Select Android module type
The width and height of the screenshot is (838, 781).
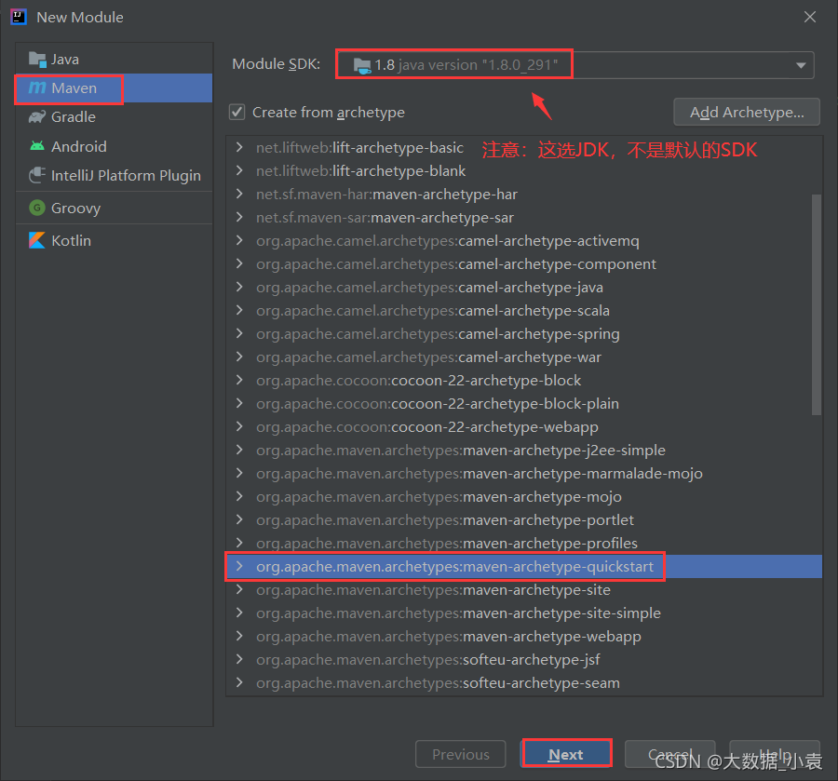coord(115,146)
